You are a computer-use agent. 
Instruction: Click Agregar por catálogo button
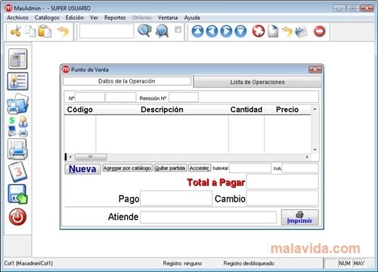tap(127, 168)
